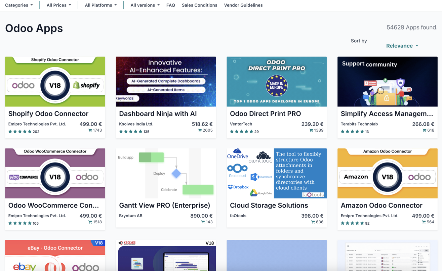Go to the FAQ page
The width and height of the screenshot is (442, 271).
pos(171,5)
